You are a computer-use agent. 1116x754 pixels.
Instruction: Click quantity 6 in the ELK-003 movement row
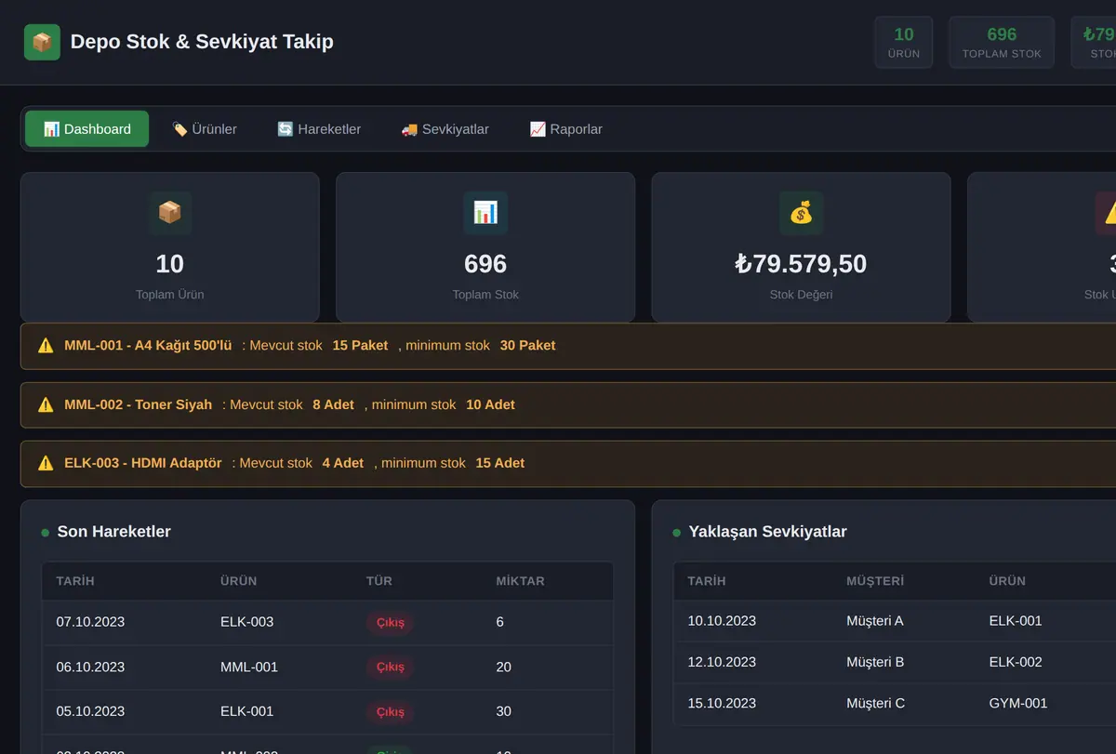[x=500, y=622]
